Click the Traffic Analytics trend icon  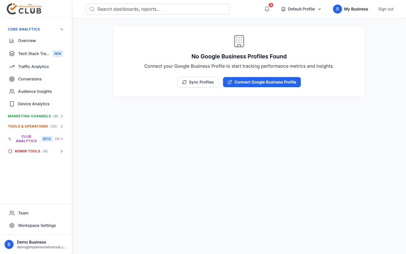click(12, 66)
